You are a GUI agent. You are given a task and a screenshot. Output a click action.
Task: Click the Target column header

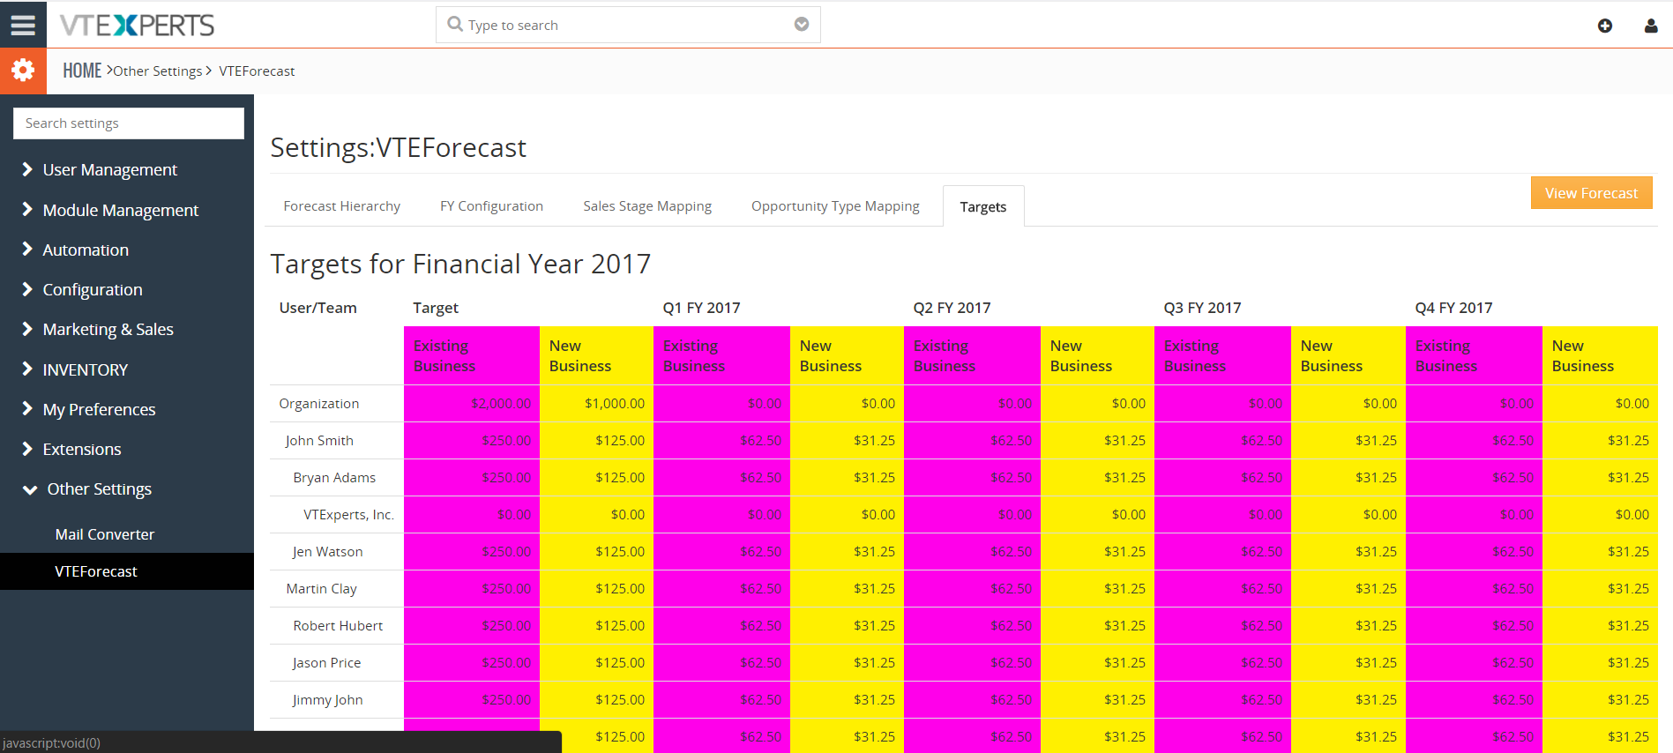pos(436,308)
